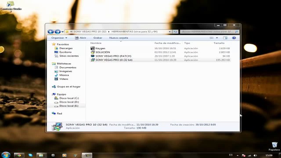This screenshot has width=281, height=158.
Task: Click SONY VEGAS PRO 10 (32) breadcrumb
Action: (90, 32)
